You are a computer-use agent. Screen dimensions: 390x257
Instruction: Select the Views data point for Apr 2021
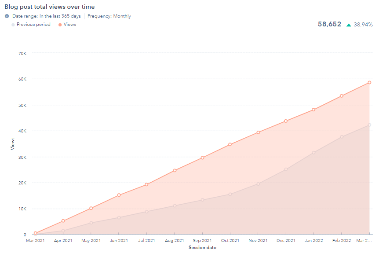tap(63, 221)
